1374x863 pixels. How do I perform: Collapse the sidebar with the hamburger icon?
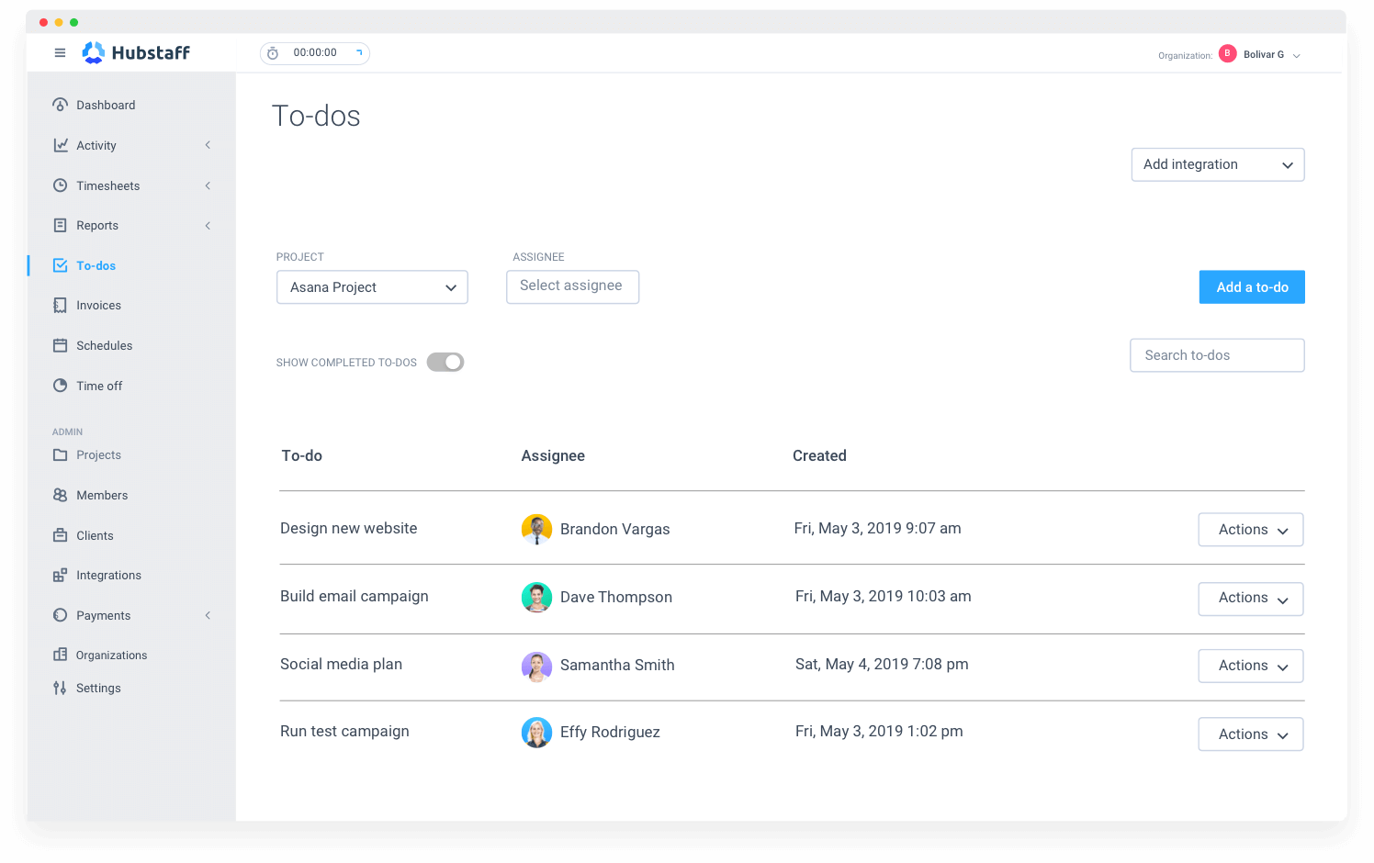pyautogui.click(x=60, y=52)
